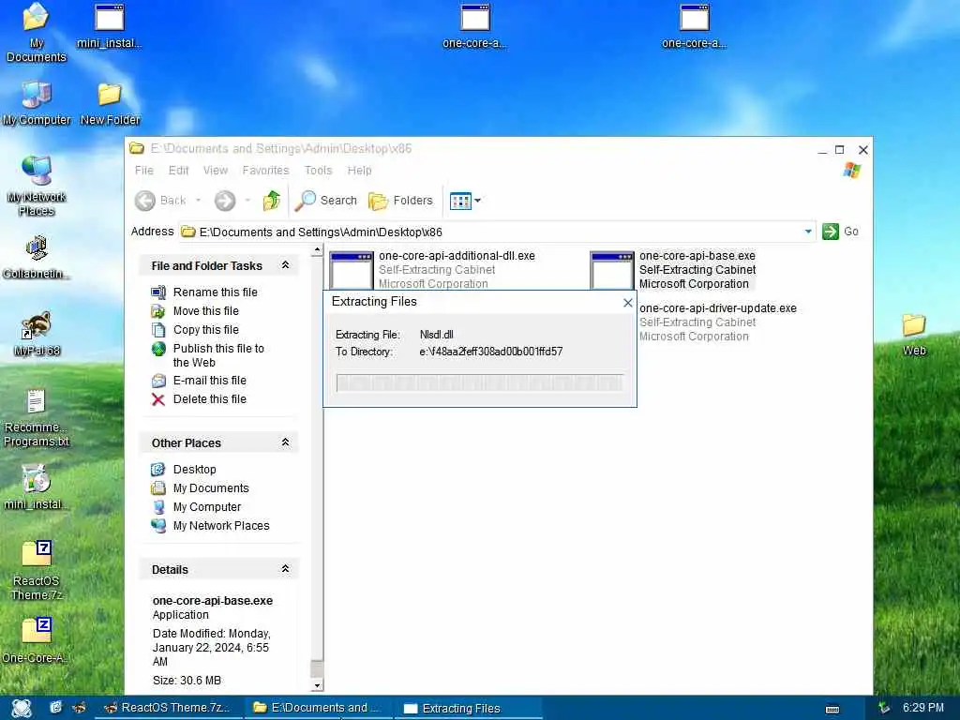Click the show desktop quick launch icon
The height and width of the screenshot is (720, 960).
click(x=55, y=708)
